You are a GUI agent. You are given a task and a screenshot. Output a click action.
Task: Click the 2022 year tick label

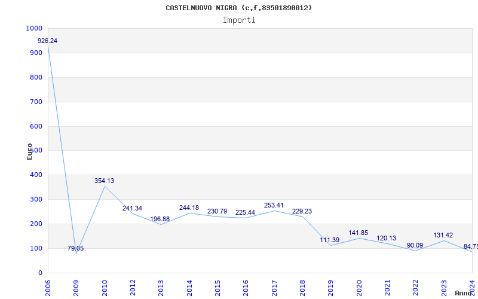pos(415,288)
